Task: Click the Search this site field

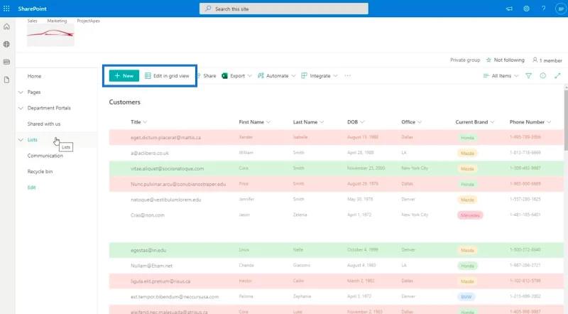Action: [x=283, y=9]
